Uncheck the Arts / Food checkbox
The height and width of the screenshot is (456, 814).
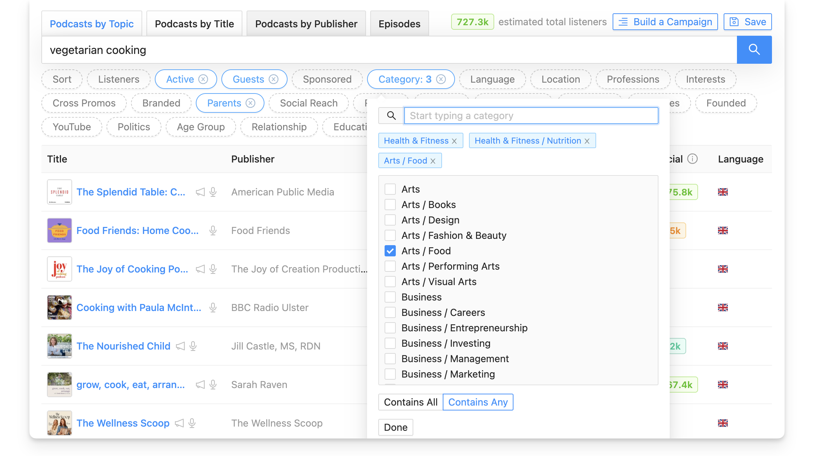(390, 251)
